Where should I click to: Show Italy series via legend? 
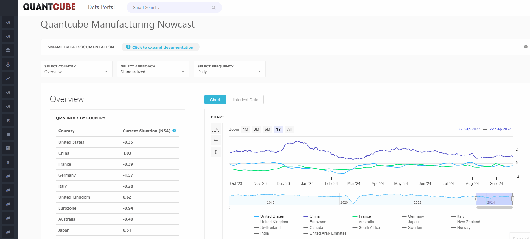(458, 216)
